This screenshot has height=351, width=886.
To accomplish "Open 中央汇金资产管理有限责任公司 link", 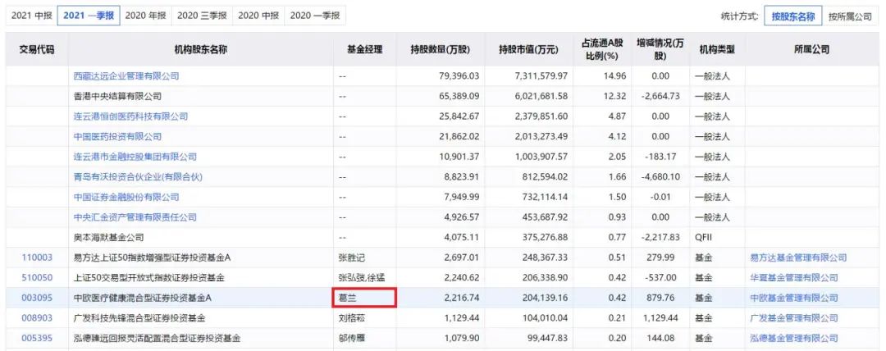I will 135,217.
